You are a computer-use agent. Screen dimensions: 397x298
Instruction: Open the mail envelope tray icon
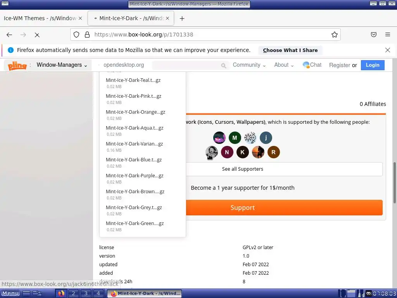click(369, 293)
